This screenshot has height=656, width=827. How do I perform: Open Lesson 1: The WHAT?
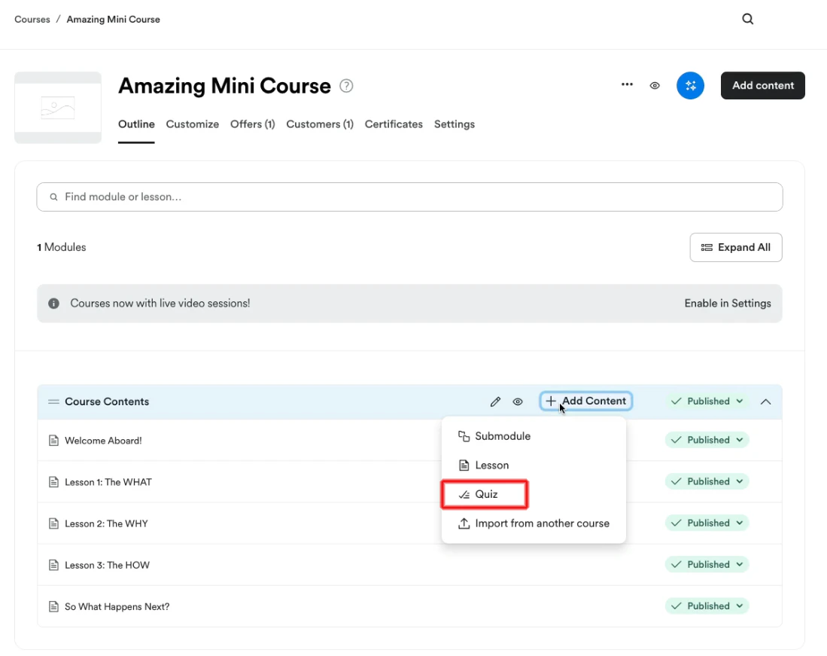(108, 482)
